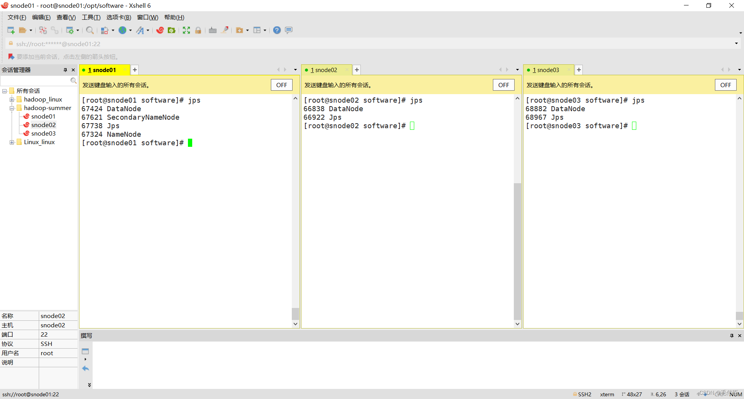Click the Font toolbar icon
Image resolution: width=744 pixels, height=399 pixels.
point(140,30)
